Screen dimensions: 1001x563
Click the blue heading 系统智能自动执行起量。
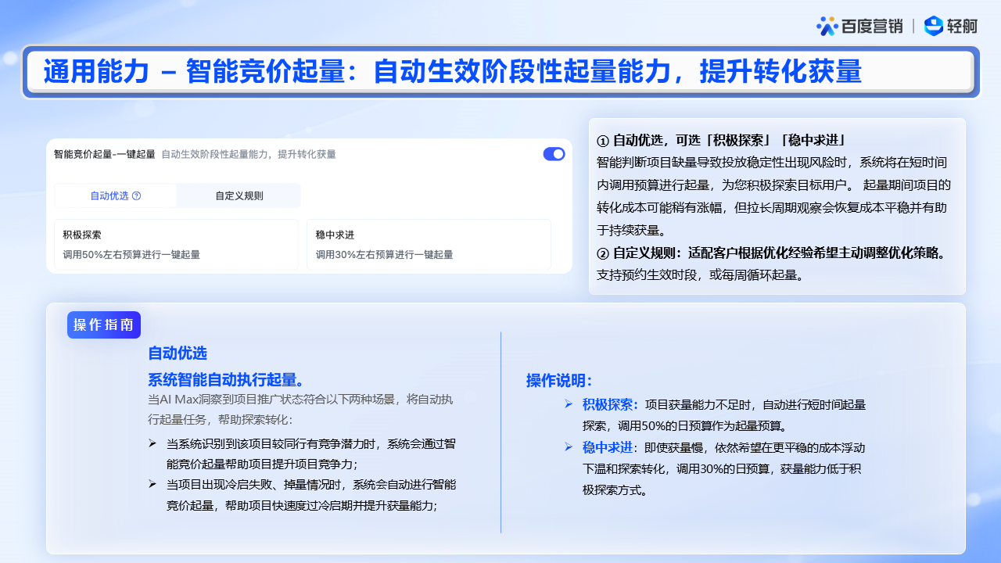tap(226, 380)
